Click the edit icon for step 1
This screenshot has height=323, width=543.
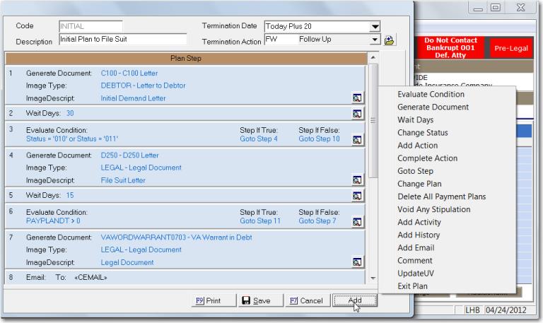[358, 98]
